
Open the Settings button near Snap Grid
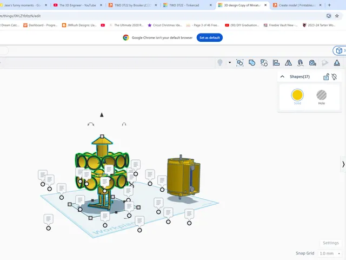coord(330,243)
